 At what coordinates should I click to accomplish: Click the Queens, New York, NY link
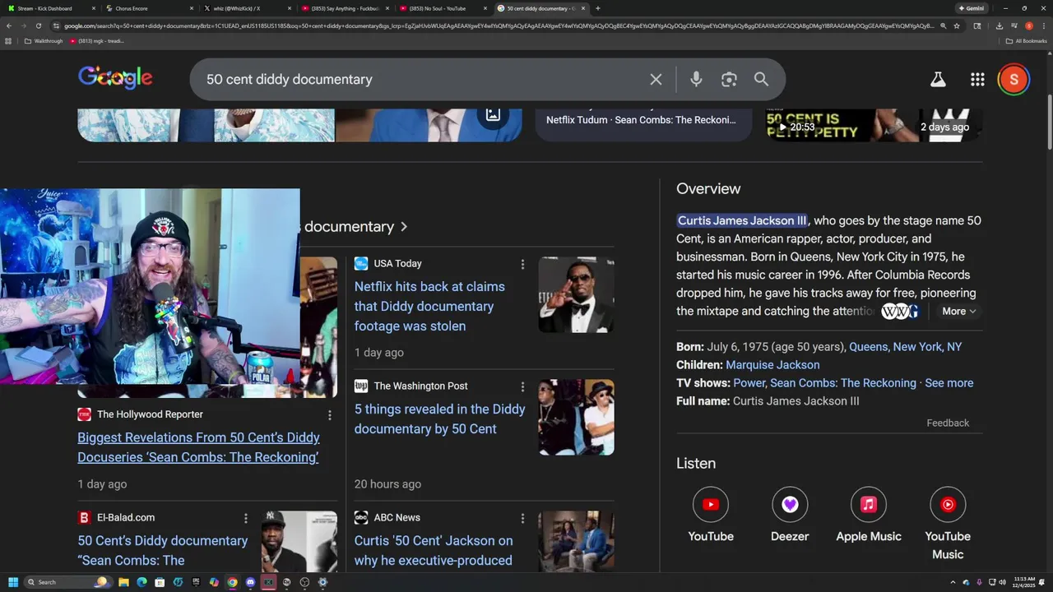click(905, 347)
